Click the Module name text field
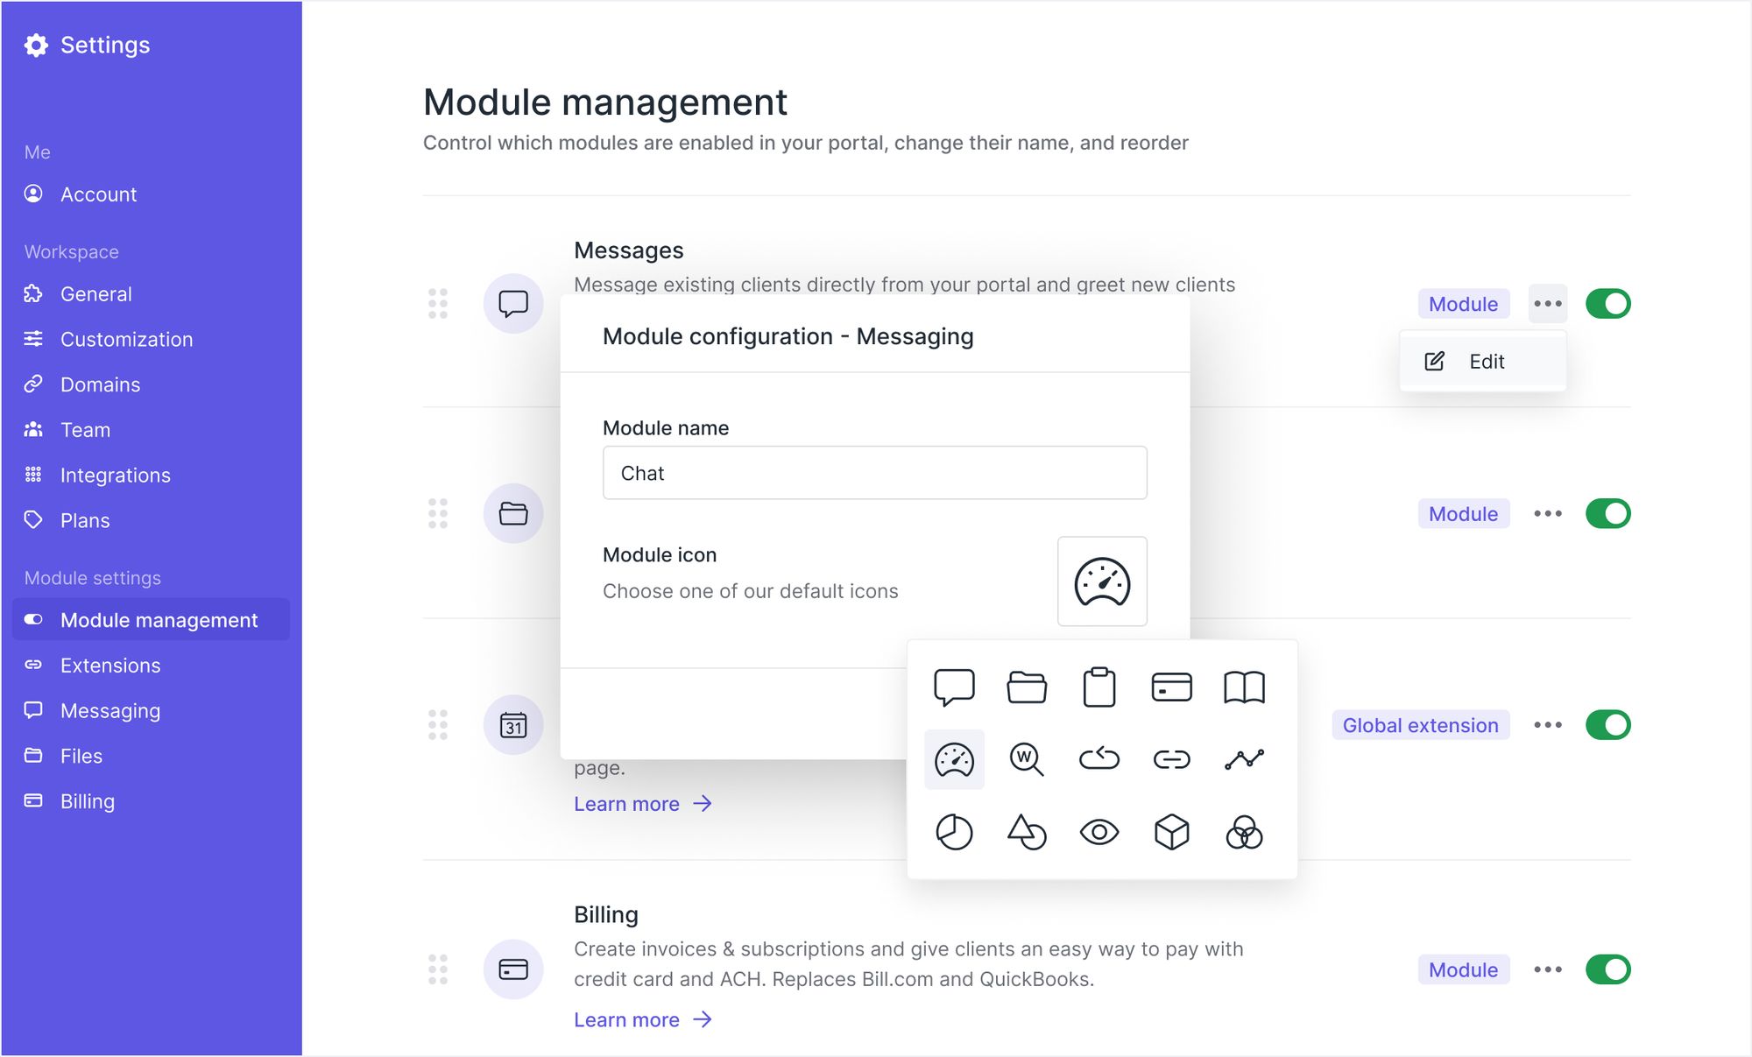Image resolution: width=1752 pixels, height=1057 pixels. pyautogui.click(x=874, y=473)
